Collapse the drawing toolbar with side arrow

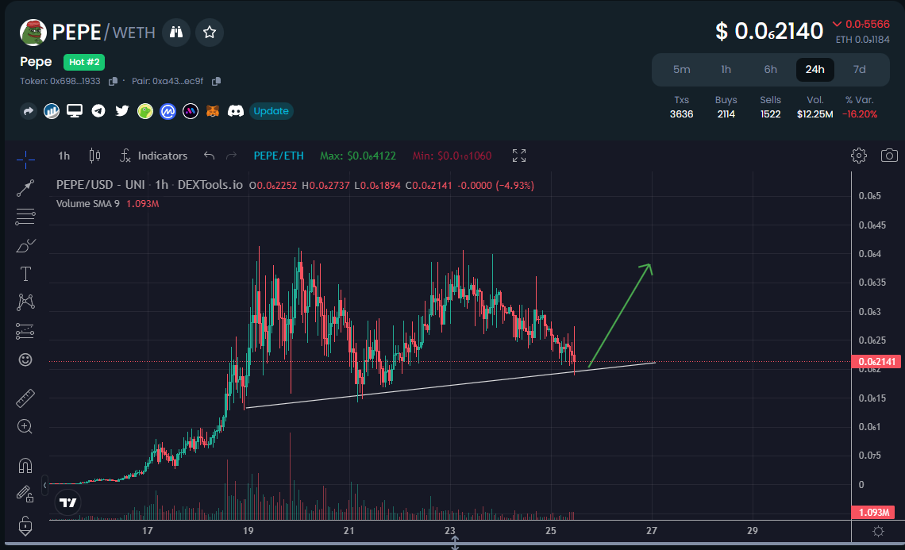pos(45,486)
